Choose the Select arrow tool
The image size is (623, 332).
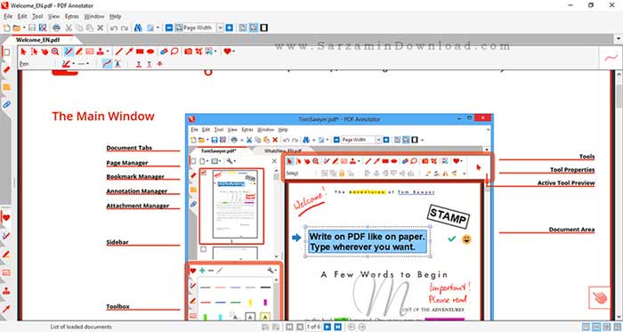tap(23, 52)
